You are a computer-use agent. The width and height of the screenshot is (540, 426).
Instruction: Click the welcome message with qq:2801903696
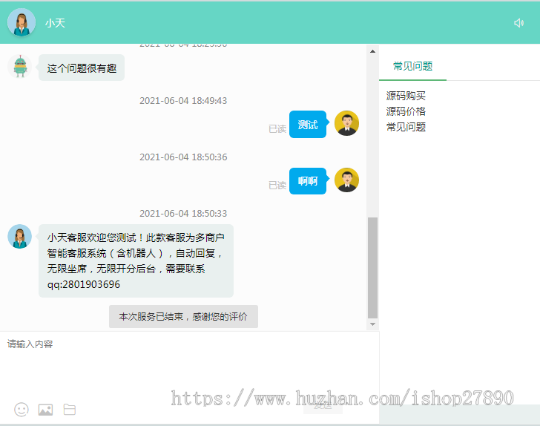(136, 261)
